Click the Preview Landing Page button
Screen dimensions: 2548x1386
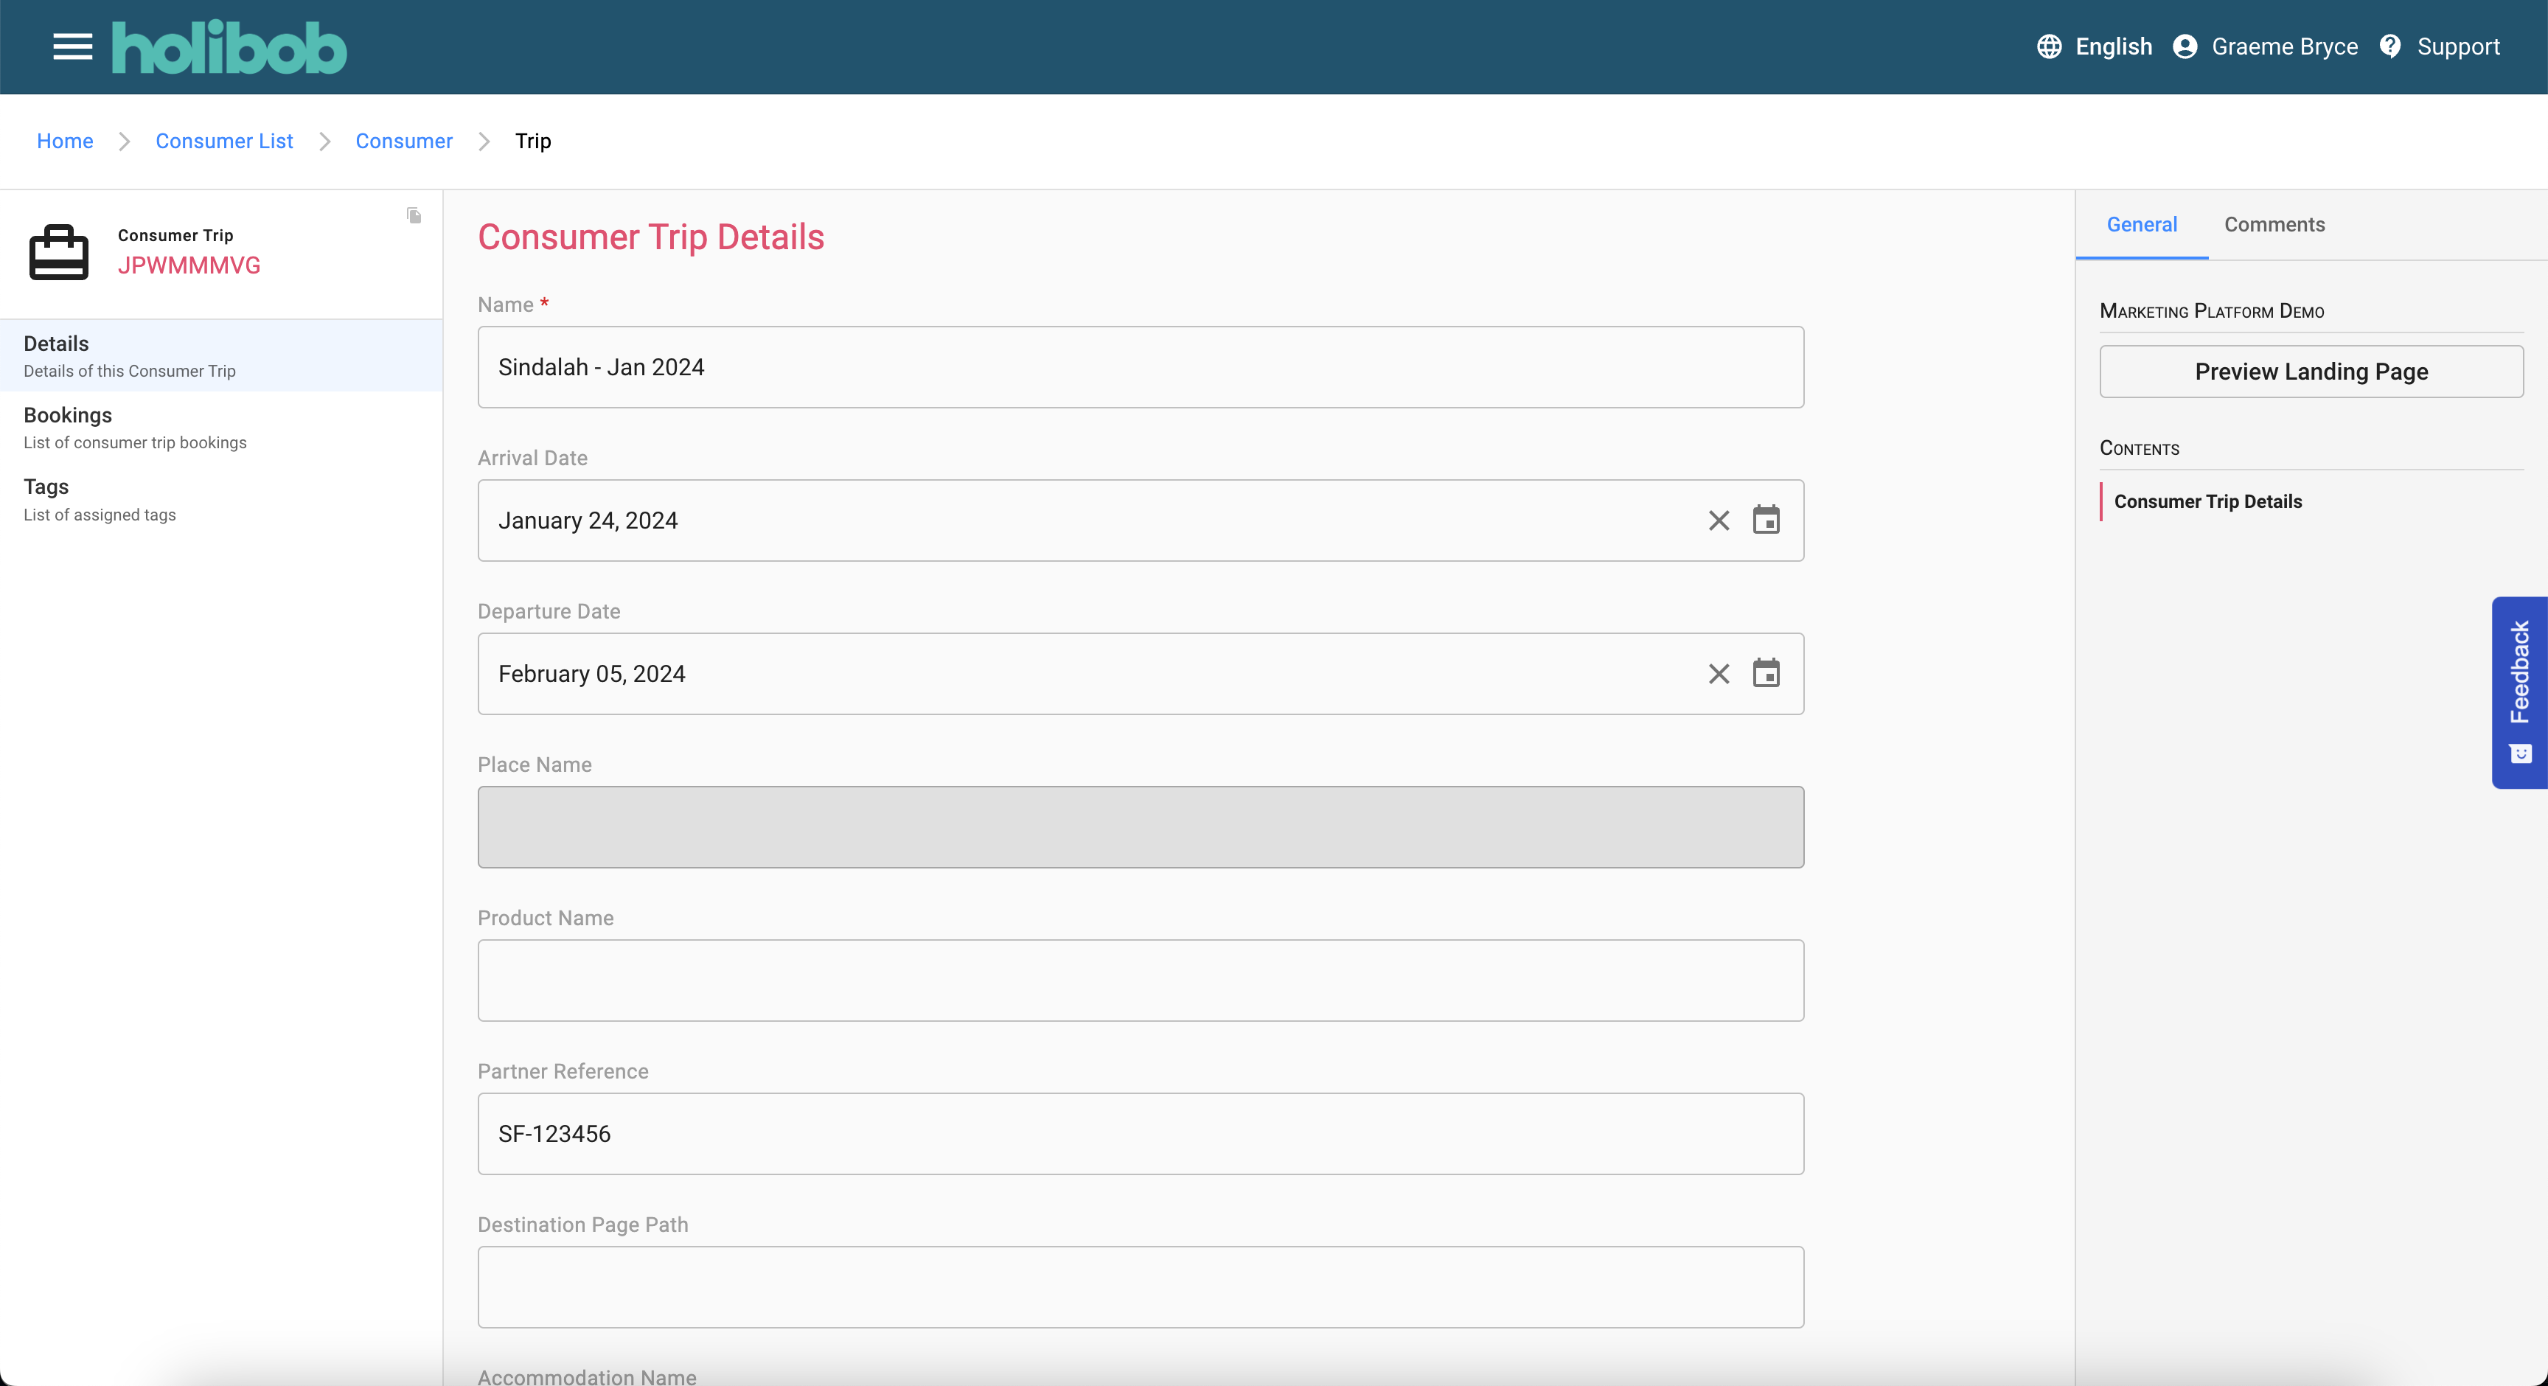(2311, 371)
